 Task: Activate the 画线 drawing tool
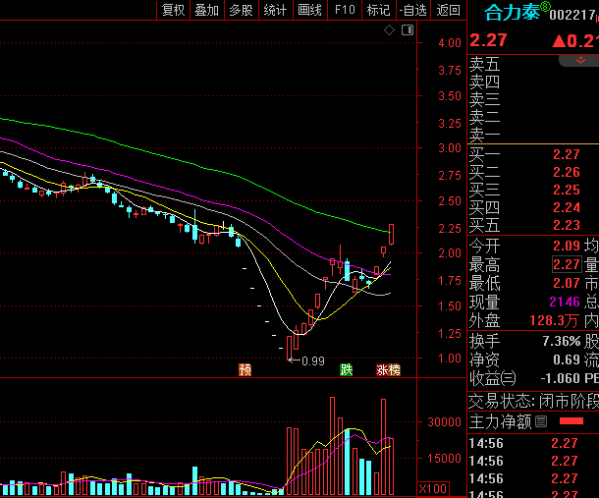tap(310, 10)
